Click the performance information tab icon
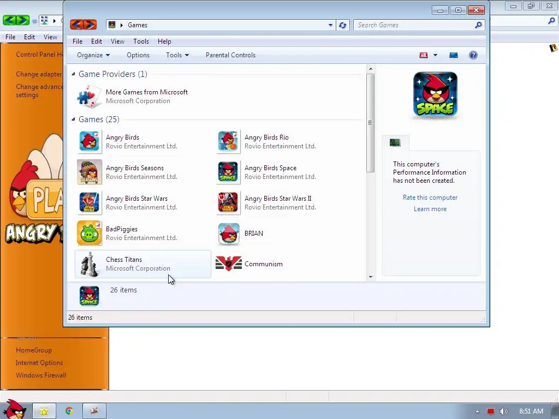 coord(395,143)
